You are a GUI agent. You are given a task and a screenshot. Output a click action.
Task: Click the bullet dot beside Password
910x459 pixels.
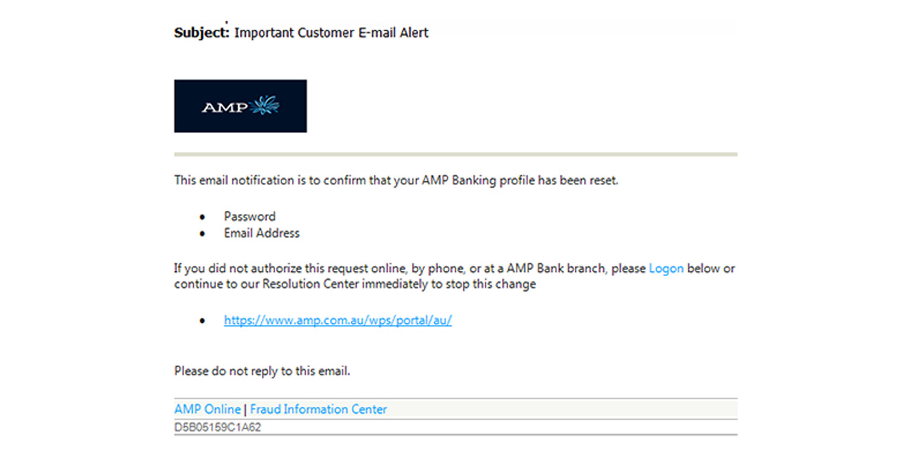(x=203, y=217)
